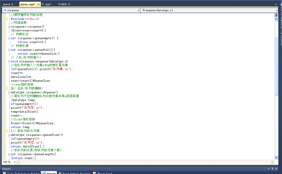Click the '{return count;}' line
282x174 pixels.
pos(24,158)
